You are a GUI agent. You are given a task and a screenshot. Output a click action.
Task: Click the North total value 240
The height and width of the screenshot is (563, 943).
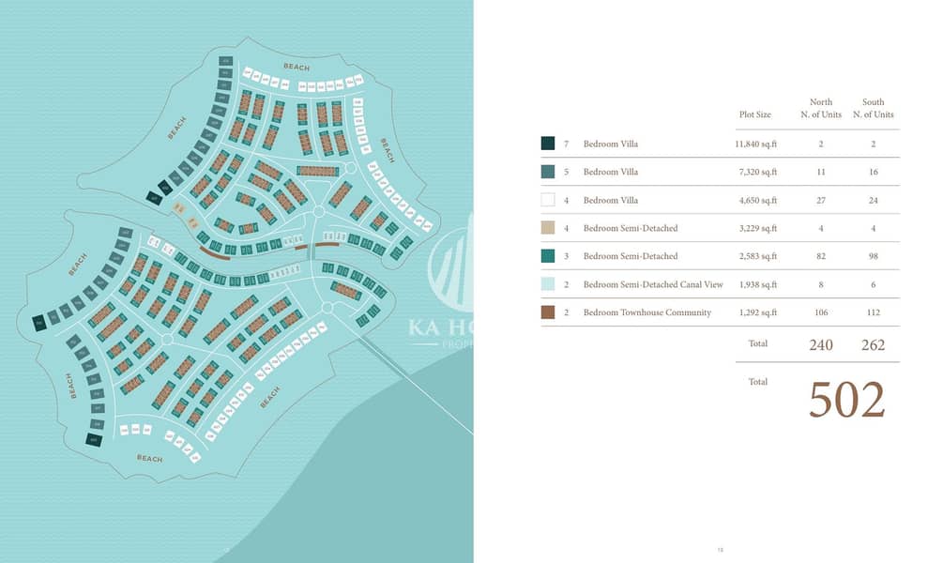tap(820, 345)
